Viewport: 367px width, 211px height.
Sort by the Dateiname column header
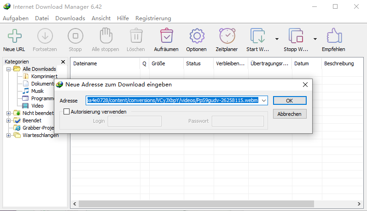(x=105, y=63)
